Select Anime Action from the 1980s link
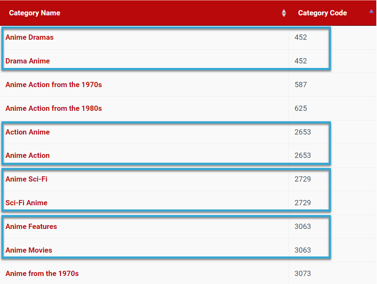 click(54, 108)
